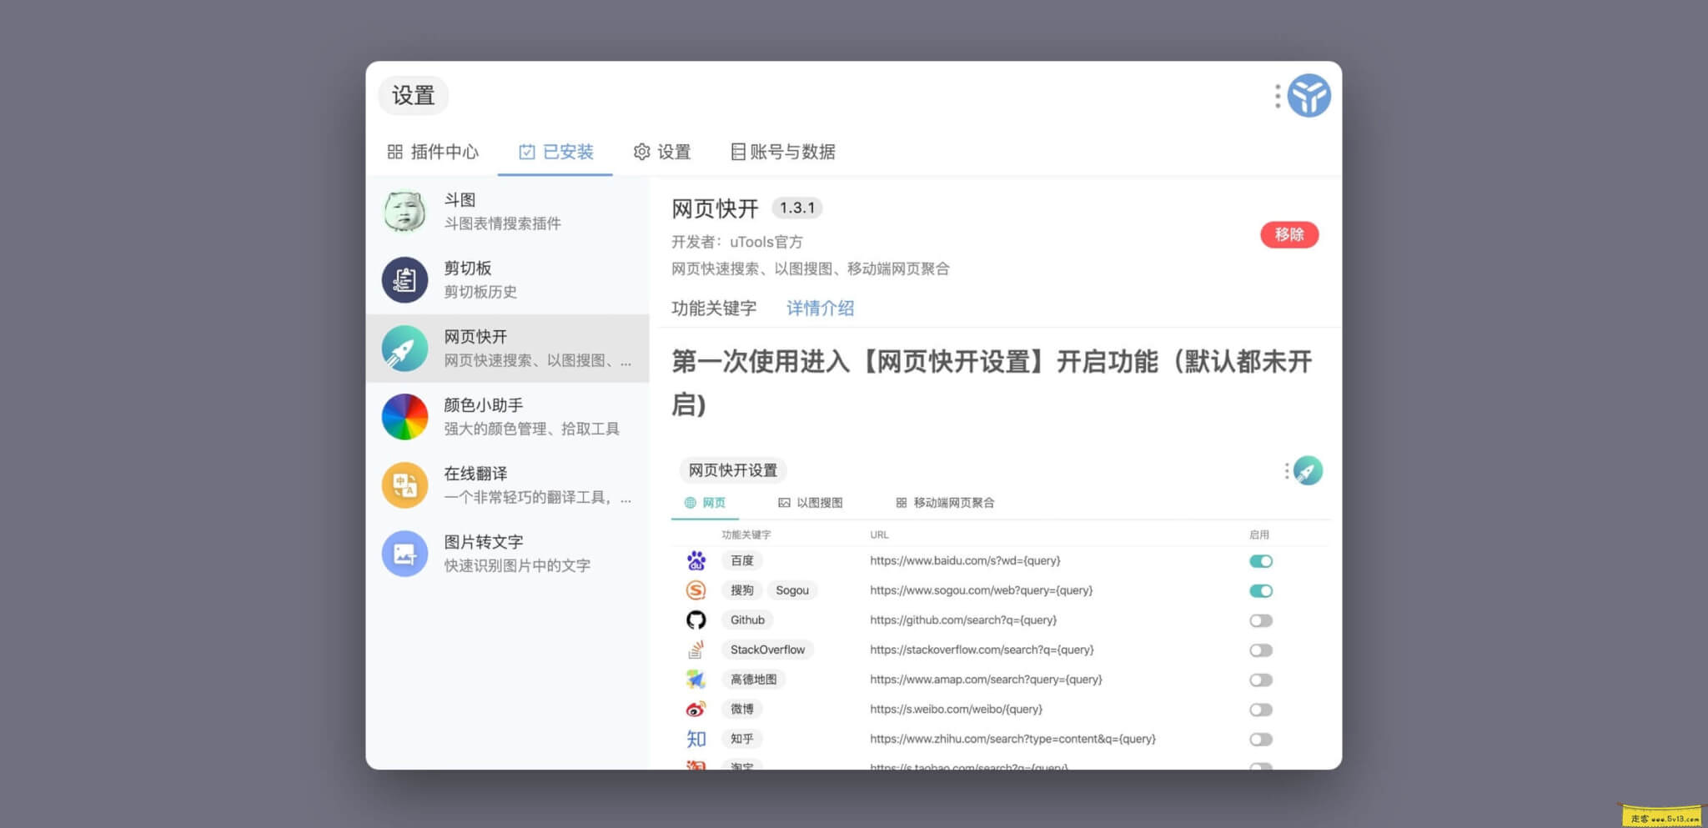Viewport: 1708px width, 828px height.
Task: Click the 高德地图 map icon
Action: 697,679
